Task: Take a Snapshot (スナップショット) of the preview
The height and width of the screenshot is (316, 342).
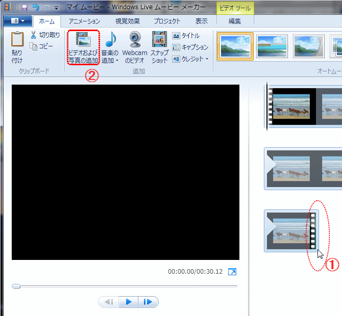Action: click(x=159, y=47)
